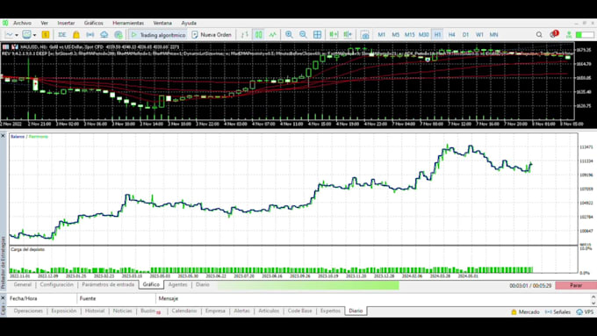This screenshot has height=336, width=597.
Task: Click the green test progress bar
Action: tap(308, 285)
